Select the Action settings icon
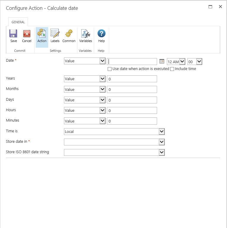The width and height of the screenshot is (227, 228). click(x=42, y=34)
